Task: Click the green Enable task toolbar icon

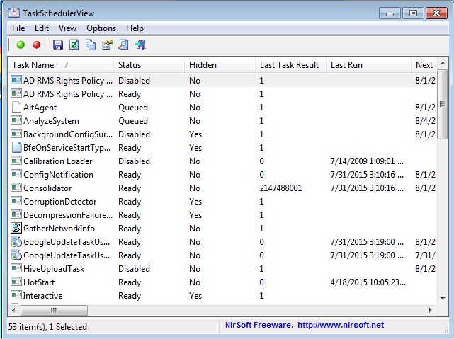Action: pyautogui.click(x=21, y=45)
